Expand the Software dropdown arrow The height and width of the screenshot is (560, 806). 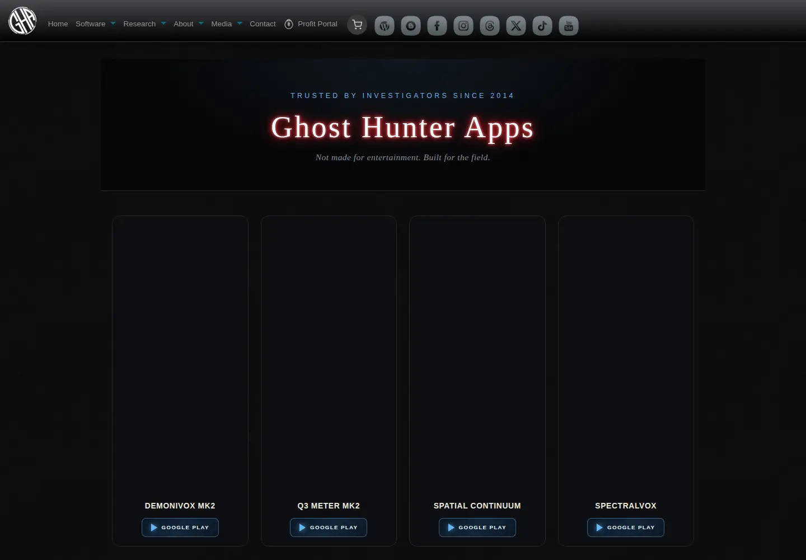point(113,24)
